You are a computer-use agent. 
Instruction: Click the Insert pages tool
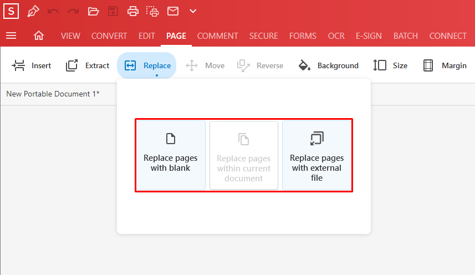(31, 65)
